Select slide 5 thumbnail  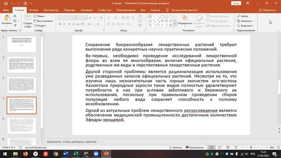(22, 126)
